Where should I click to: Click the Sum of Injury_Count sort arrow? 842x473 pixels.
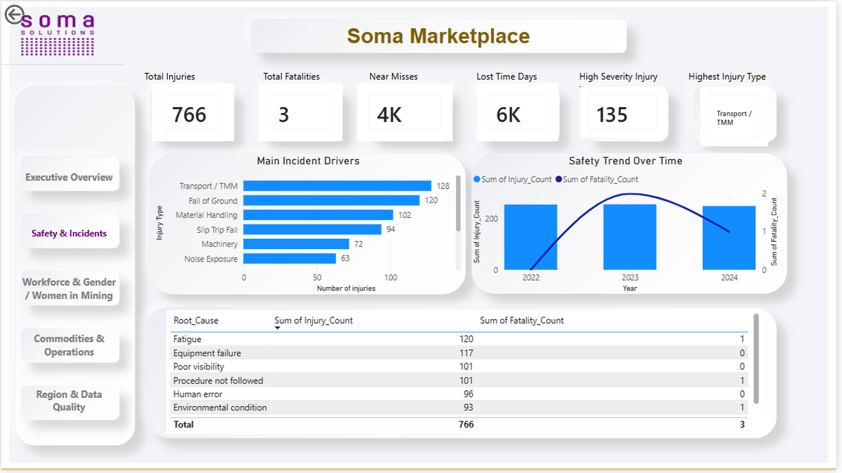[x=278, y=328]
